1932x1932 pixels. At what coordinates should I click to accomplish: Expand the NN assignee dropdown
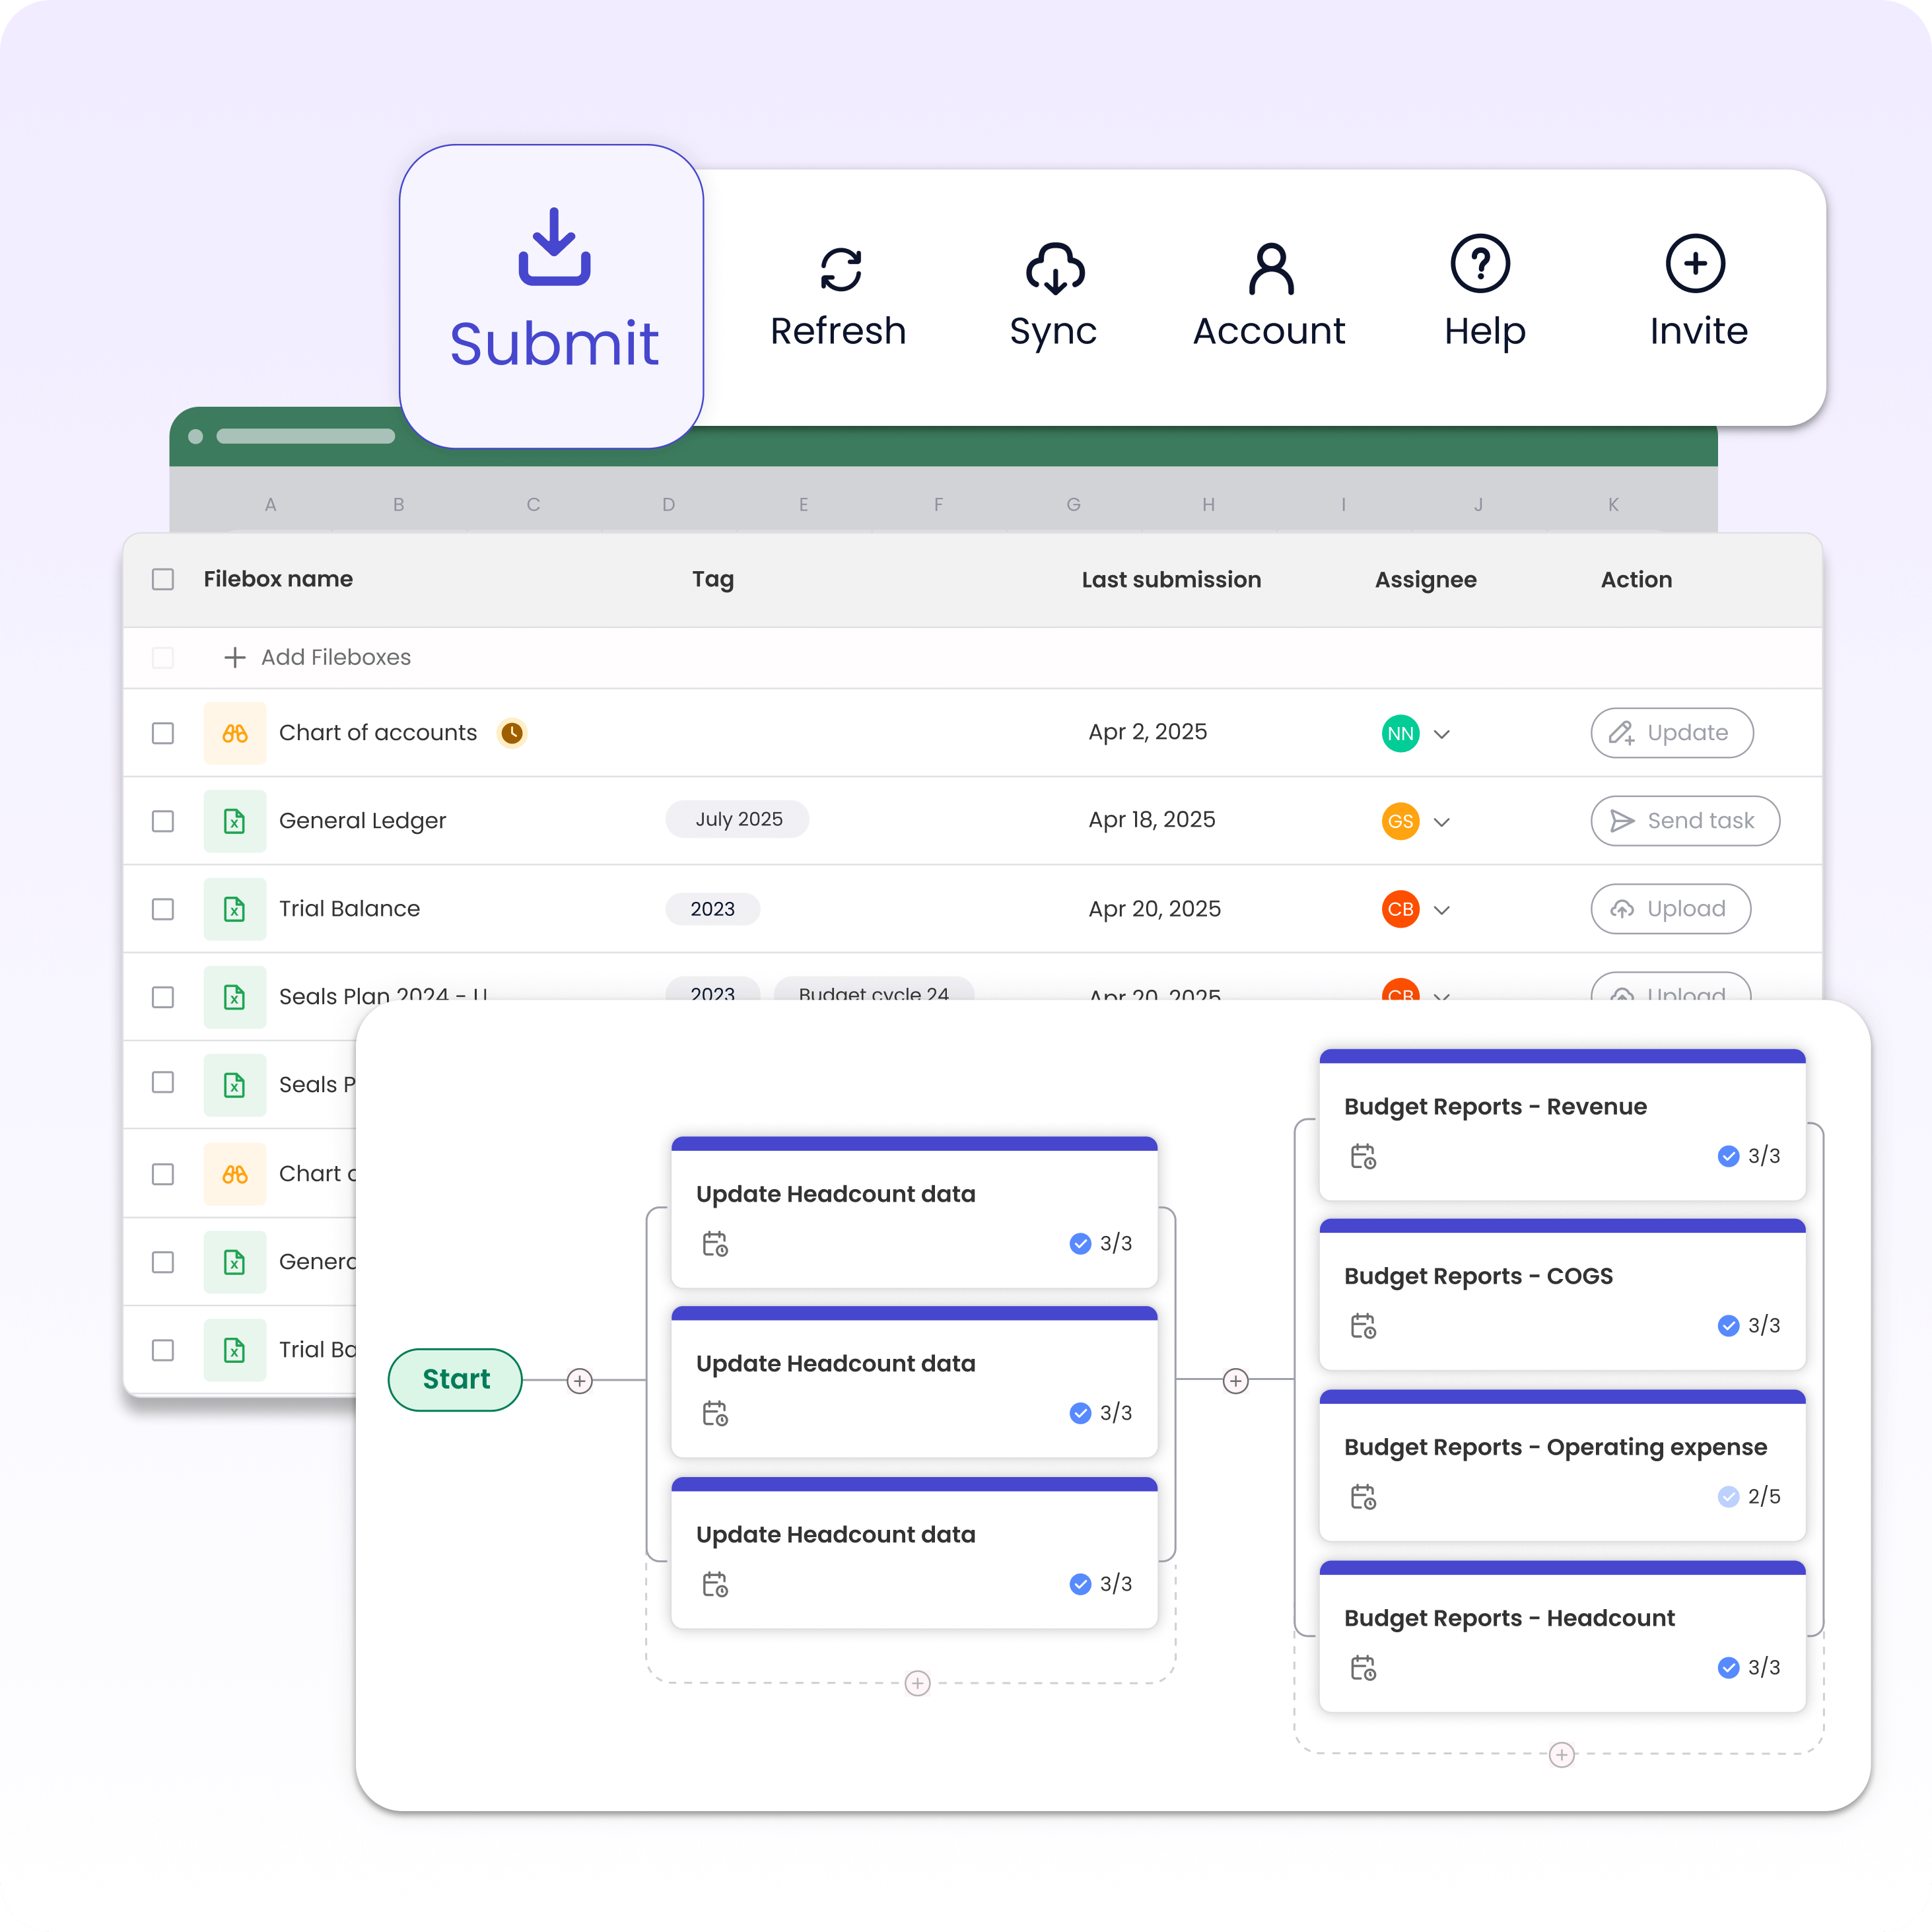coord(1443,733)
